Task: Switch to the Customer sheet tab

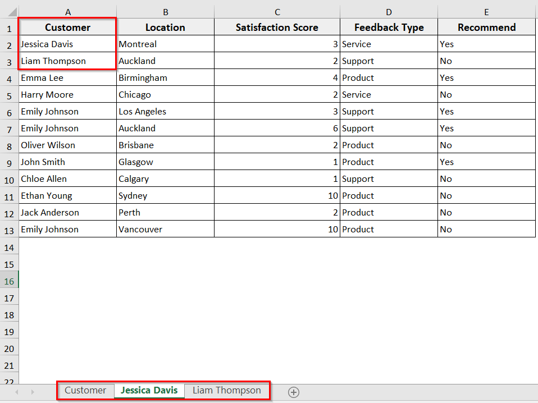Action: coord(85,390)
